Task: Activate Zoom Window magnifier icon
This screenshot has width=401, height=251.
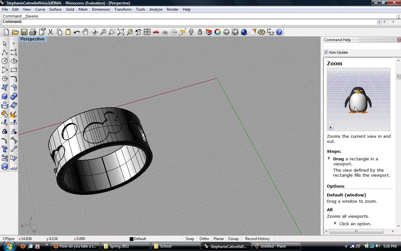Action: (x=112, y=32)
